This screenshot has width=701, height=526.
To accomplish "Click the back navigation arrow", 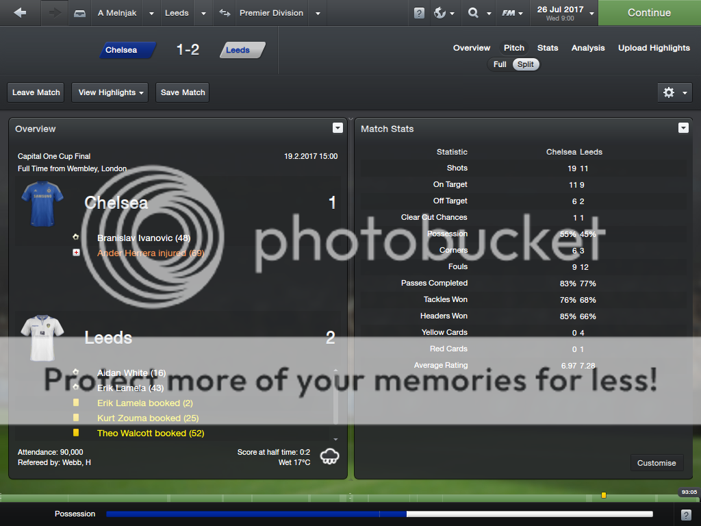I will (x=20, y=13).
